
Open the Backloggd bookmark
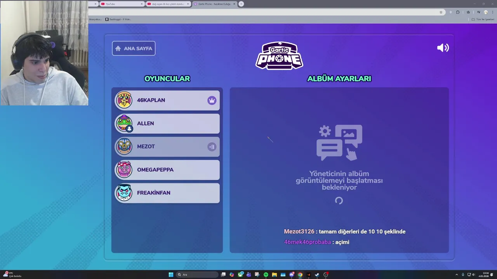[118, 19]
